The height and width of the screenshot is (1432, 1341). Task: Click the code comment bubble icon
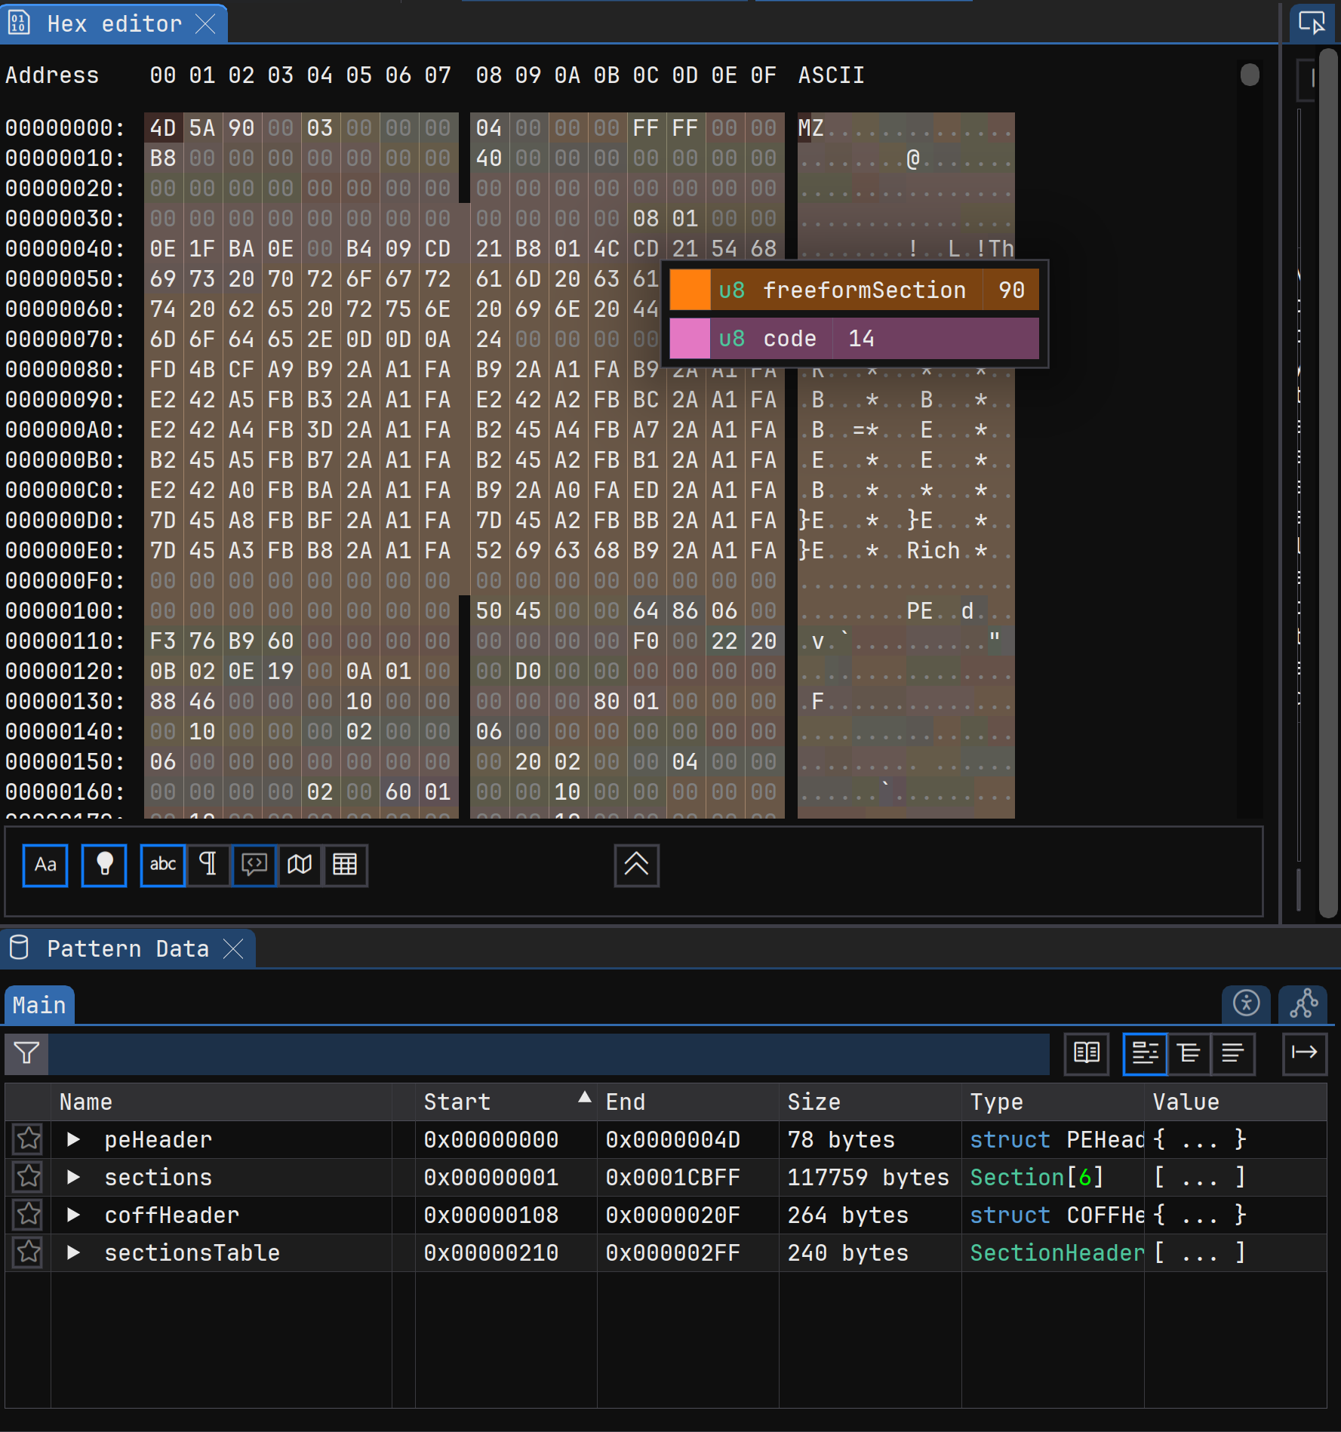click(x=254, y=865)
